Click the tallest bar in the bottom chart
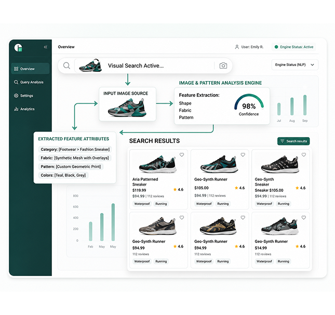Image resolution: width=335 pixels, height=315 pixels. tap(113, 222)
